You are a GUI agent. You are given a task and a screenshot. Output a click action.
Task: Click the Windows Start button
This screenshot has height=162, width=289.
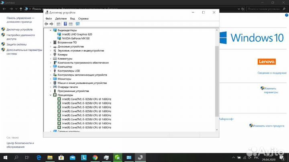pyautogui.click(x=6, y=157)
